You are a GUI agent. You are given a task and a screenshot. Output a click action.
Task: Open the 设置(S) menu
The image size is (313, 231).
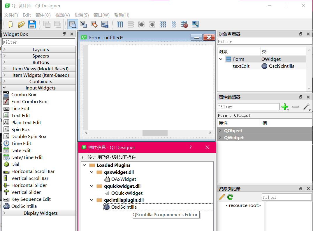point(82,15)
